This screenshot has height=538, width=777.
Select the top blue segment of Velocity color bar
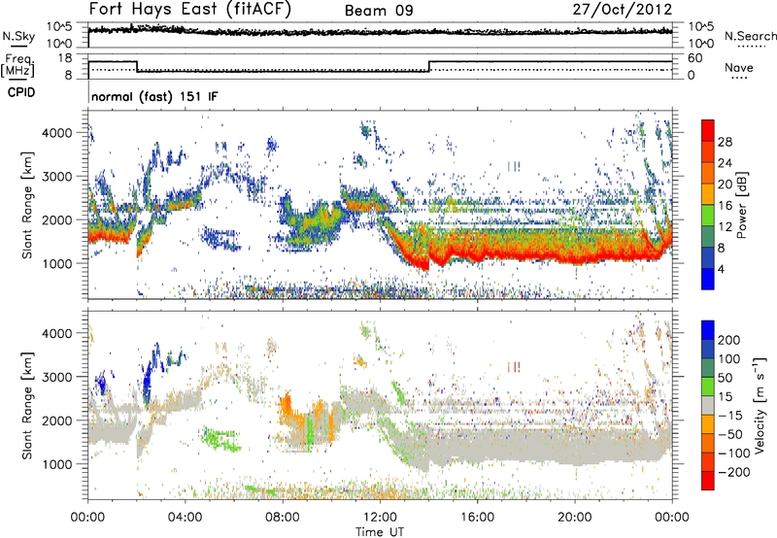708,330
